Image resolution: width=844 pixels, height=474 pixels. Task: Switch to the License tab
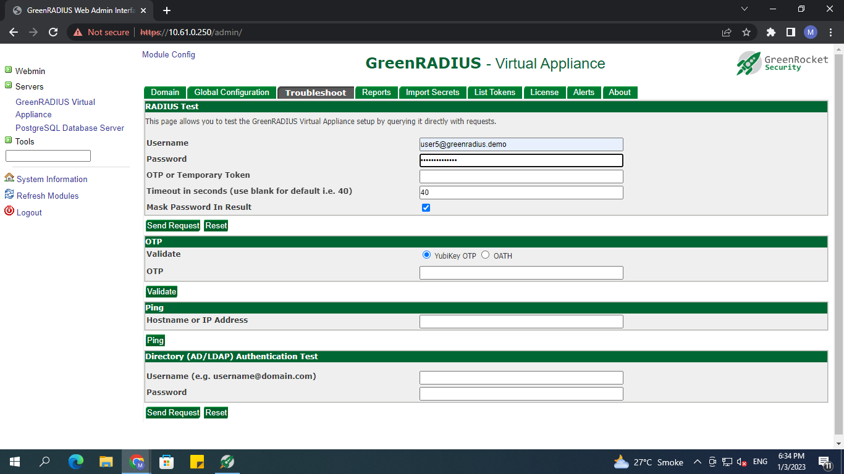[x=544, y=93]
